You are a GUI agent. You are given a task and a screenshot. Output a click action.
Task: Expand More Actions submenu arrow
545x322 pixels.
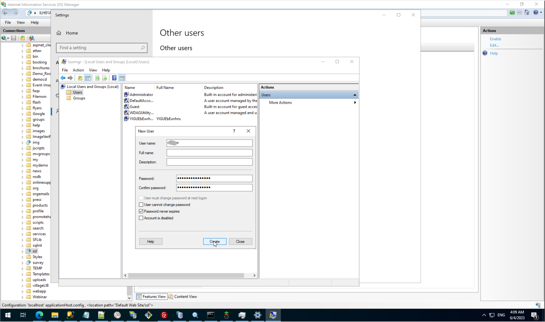click(x=355, y=103)
